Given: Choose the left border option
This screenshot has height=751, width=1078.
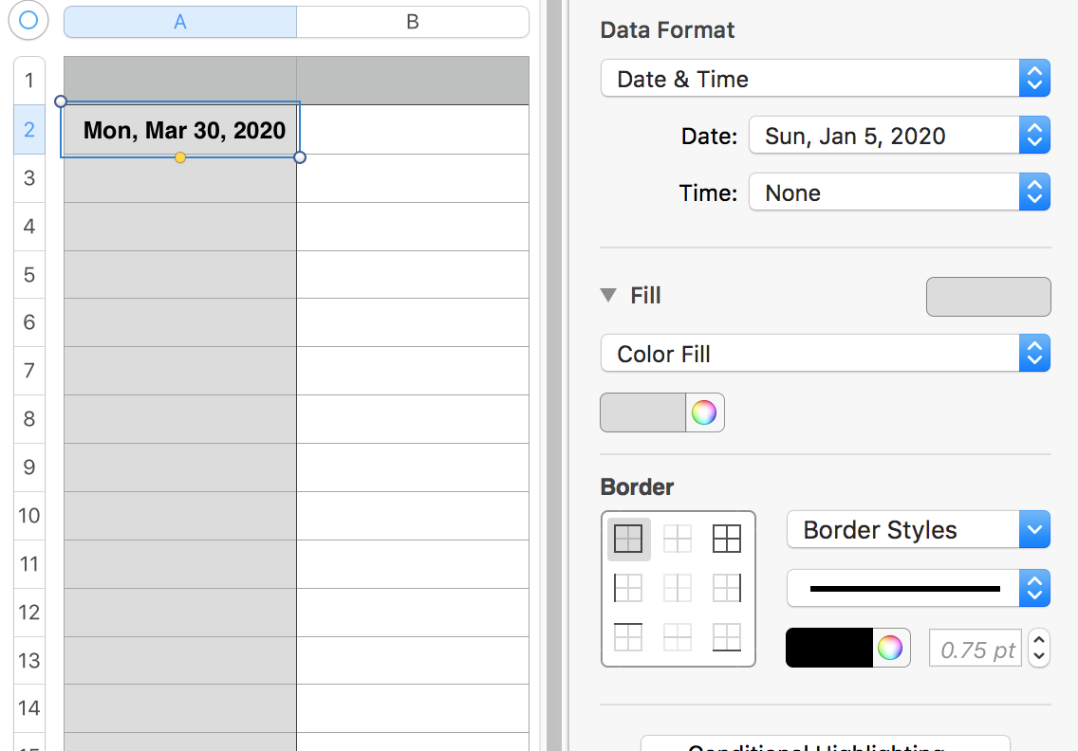Looking at the screenshot, I should [628, 588].
